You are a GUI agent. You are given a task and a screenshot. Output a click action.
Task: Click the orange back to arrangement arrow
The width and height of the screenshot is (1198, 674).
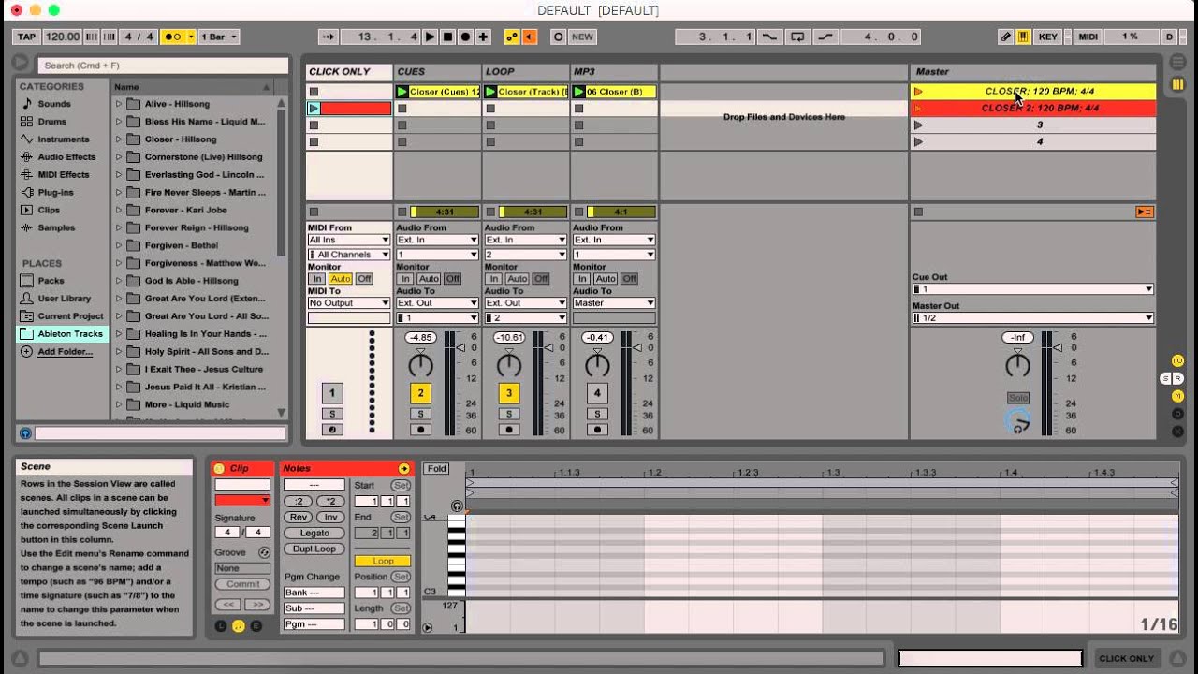(530, 37)
